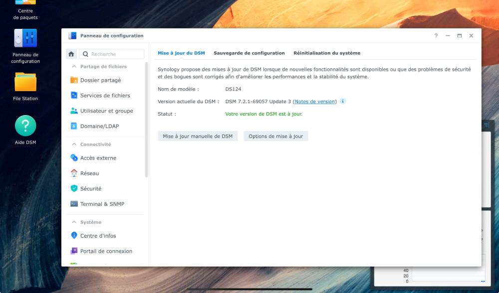Switch to Réinitialisation du système tab
The width and height of the screenshot is (499, 293).
(326, 53)
